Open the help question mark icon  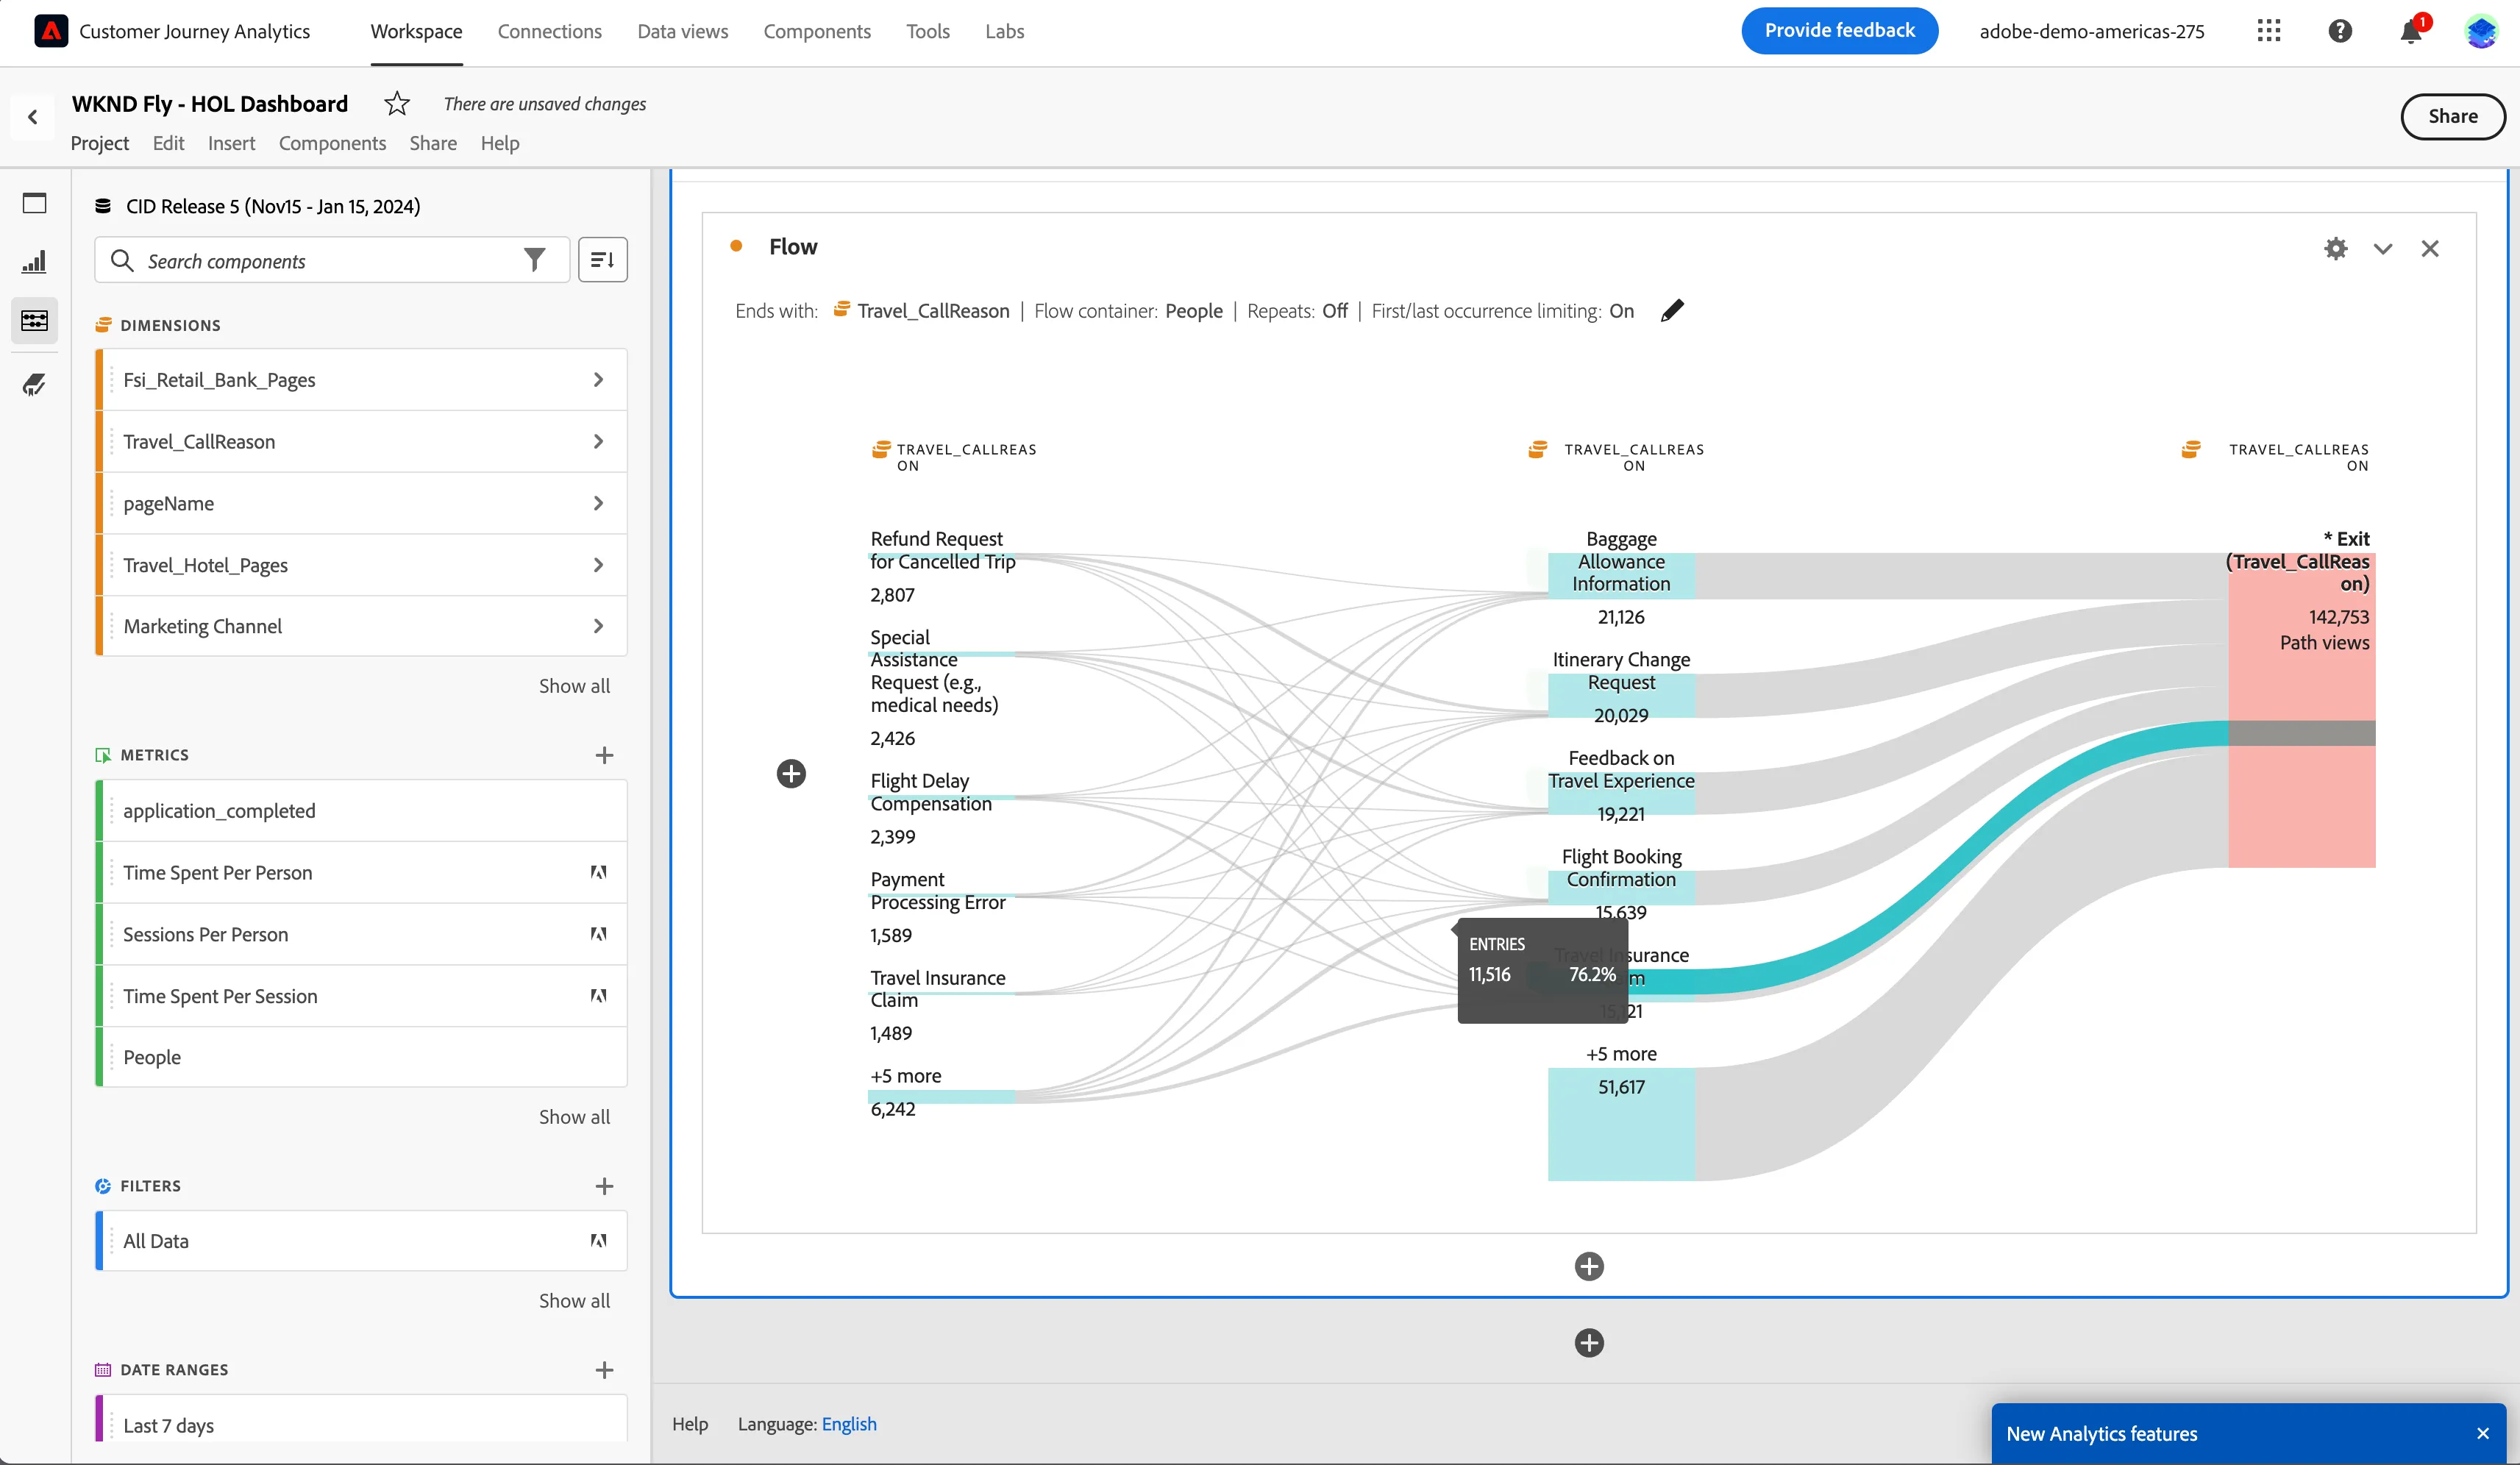point(2339,31)
